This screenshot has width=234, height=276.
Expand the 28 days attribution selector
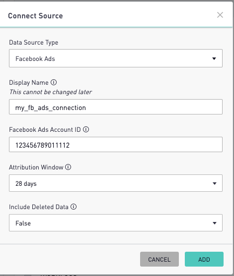pyautogui.click(x=116, y=183)
